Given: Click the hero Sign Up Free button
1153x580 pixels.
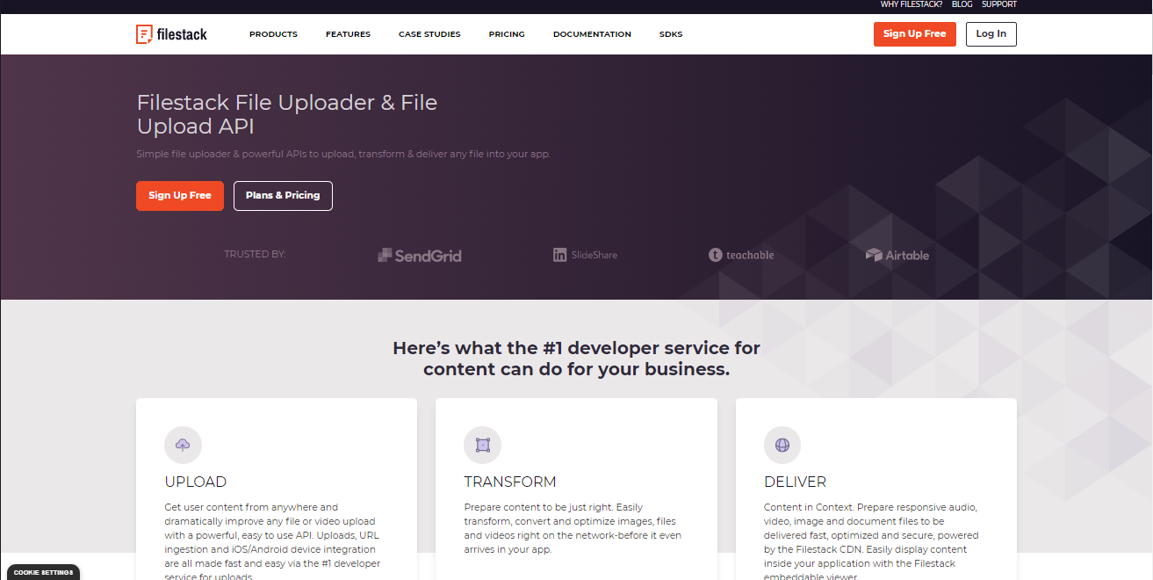Looking at the screenshot, I should click(x=180, y=196).
